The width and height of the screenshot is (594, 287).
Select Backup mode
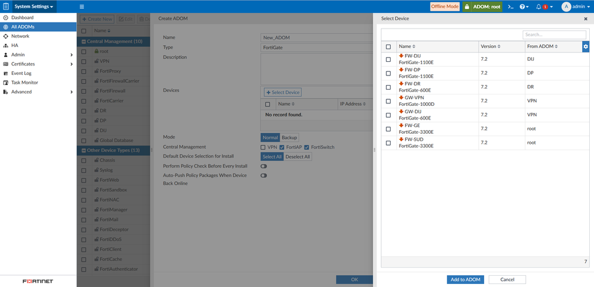coord(290,137)
